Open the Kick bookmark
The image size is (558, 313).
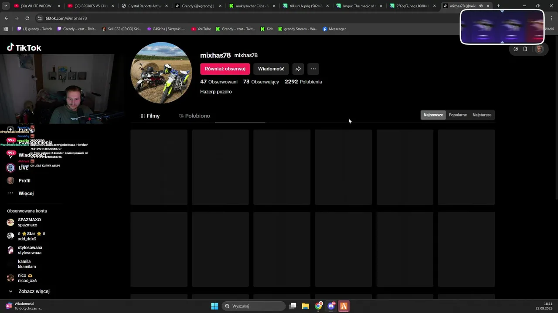tap(266, 29)
